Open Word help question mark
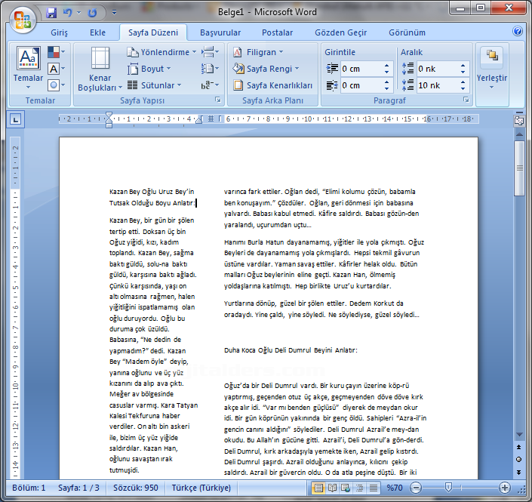The image size is (532, 502). 517,31
